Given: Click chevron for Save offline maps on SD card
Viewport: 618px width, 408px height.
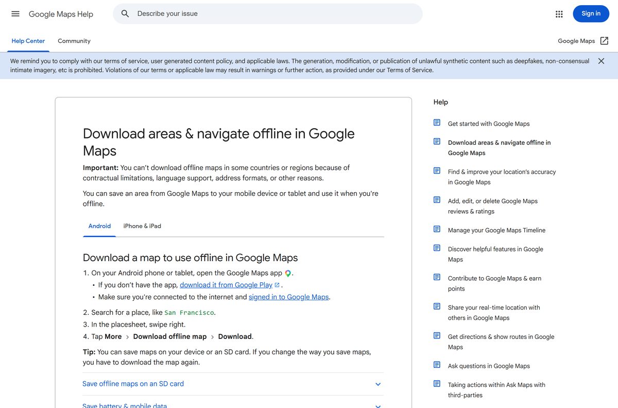Looking at the screenshot, I should [x=378, y=384].
